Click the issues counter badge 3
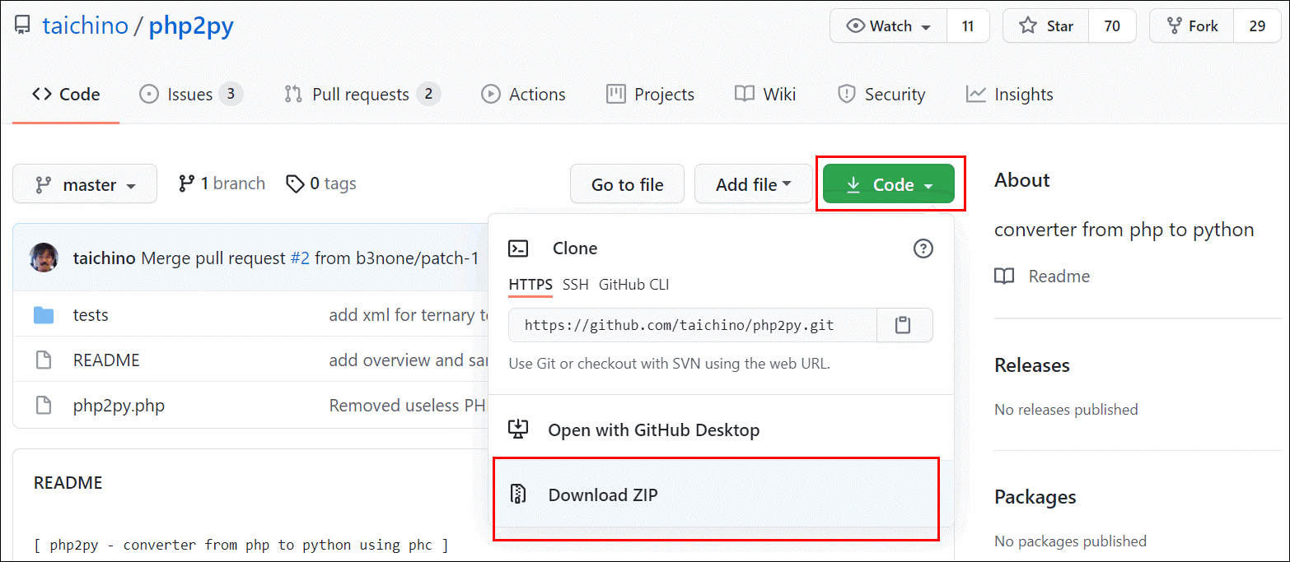This screenshot has width=1290, height=562. coord(231,95)
